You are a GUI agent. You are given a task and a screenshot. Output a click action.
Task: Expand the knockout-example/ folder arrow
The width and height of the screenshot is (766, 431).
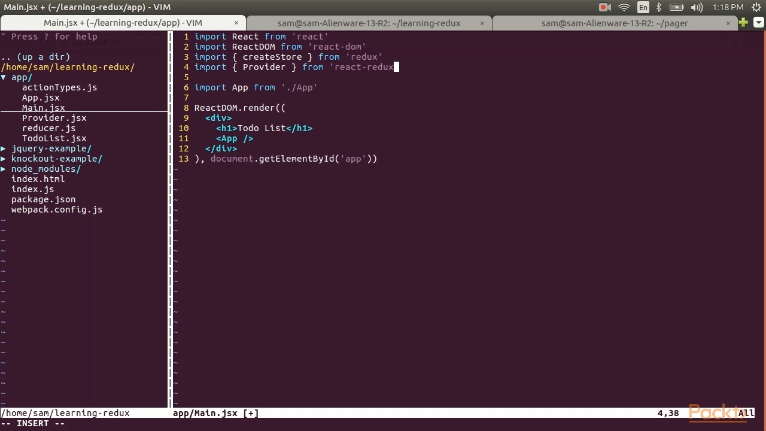pyautogui.click(x=4, y=159)
